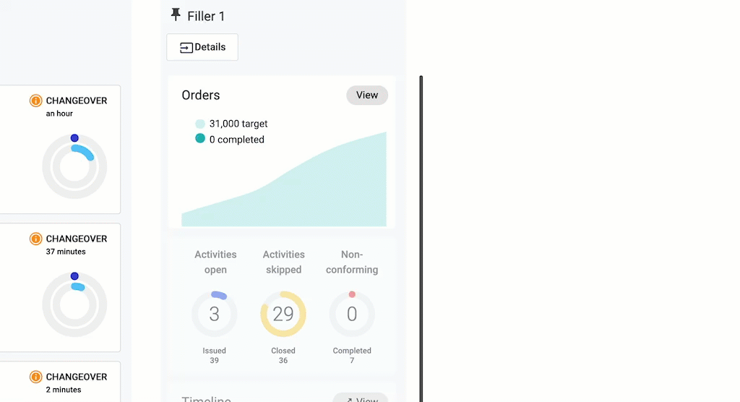Click the pin icon beside Filler 1
The width and height of the screenshot is (740, 402).
point(176,15)
